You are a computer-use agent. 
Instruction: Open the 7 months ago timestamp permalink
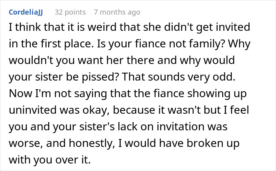coord(117,12)
